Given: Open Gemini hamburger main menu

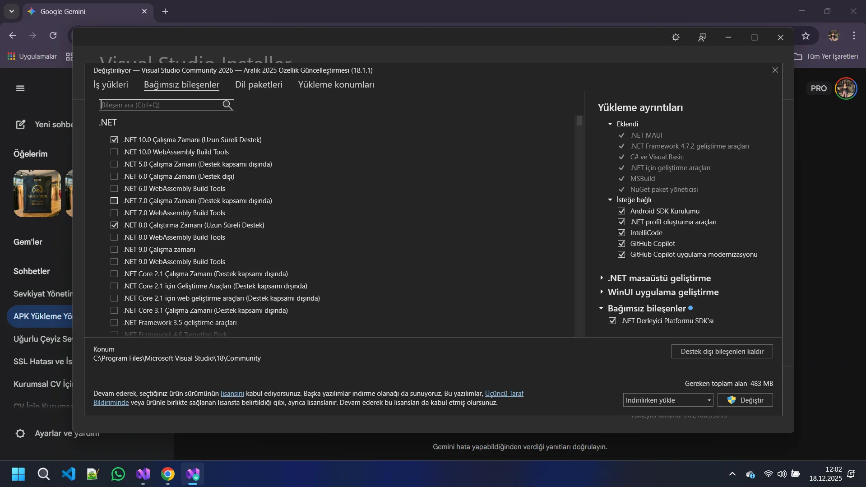Looking at the screenshot, I should [x=20, y=88].
